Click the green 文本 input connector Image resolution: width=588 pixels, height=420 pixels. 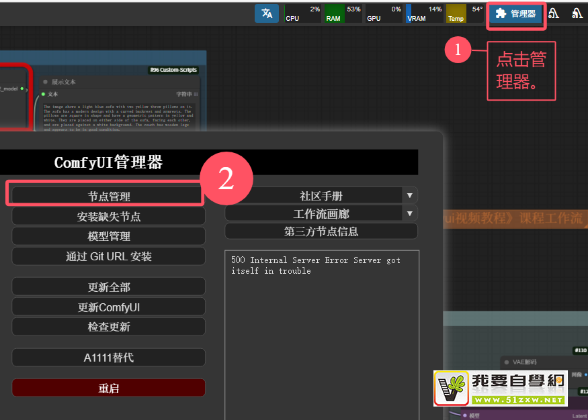click(x=44, y=94)
